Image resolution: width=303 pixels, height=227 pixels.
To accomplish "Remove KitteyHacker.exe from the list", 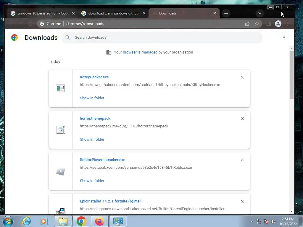I will [242, 77].
